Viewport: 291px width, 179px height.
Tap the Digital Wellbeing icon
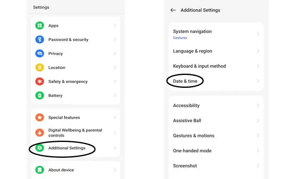point(40,133)
